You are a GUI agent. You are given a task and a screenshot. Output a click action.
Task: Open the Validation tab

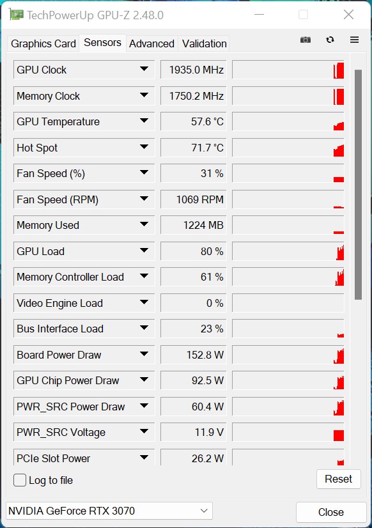pos(204,43)
